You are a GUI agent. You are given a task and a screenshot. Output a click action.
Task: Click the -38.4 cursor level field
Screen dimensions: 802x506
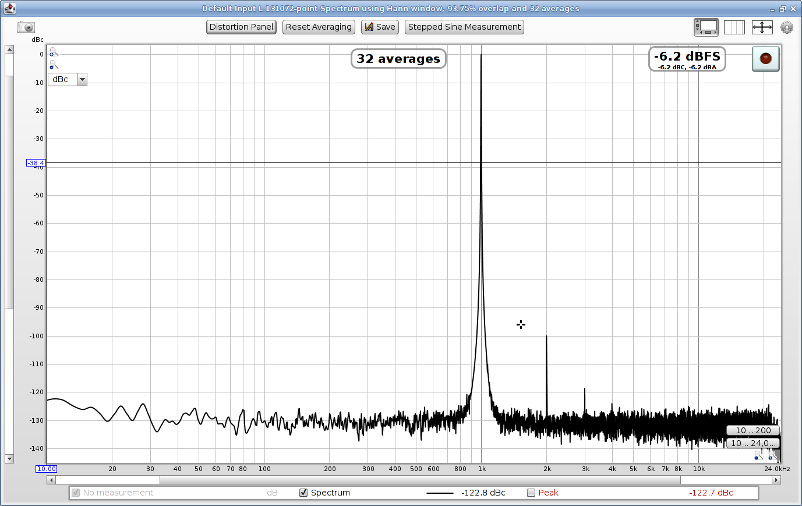pos(36,163)
